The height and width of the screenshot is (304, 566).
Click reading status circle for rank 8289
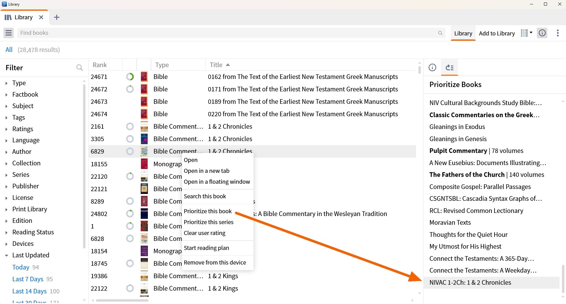[130, 201]
